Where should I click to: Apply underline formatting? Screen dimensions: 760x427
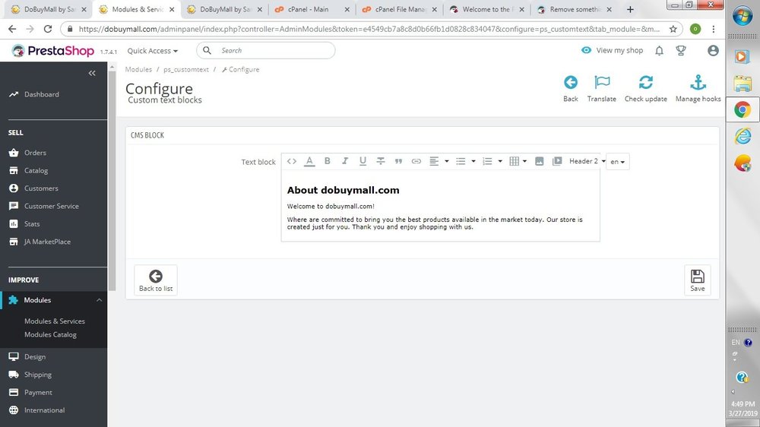tap(363, 161)
